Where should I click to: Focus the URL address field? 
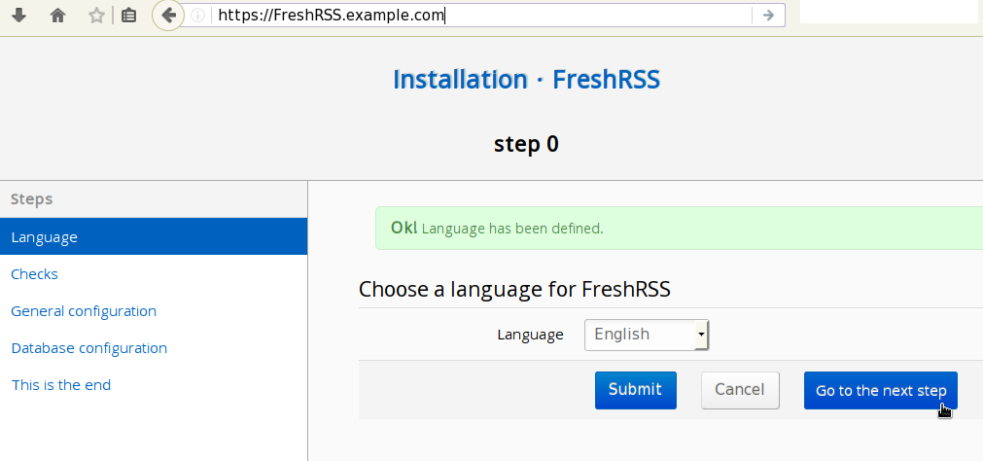(x=476, y=16)
